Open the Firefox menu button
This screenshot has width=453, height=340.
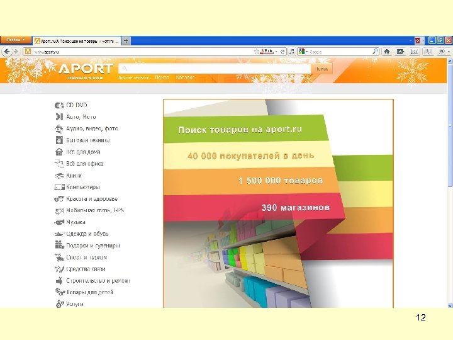click(15, 40)
